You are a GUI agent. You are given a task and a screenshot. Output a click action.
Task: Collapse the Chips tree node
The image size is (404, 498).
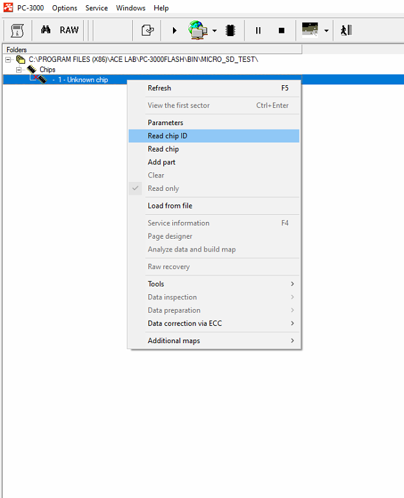(x=19, y=70)
